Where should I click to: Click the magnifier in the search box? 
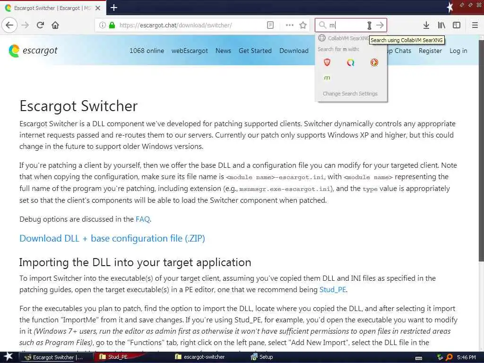coord(322,25)
